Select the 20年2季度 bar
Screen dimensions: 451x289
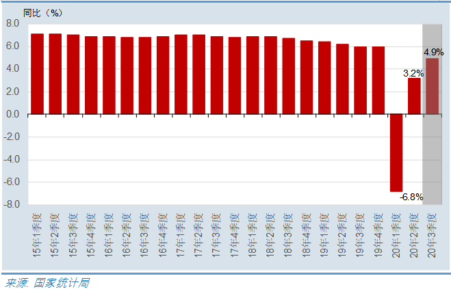(x=414, y=96)
